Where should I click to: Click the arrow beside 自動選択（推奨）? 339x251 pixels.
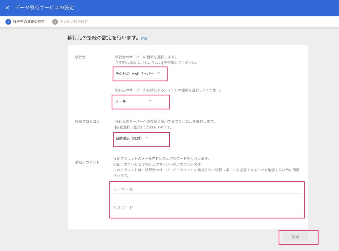147,138
